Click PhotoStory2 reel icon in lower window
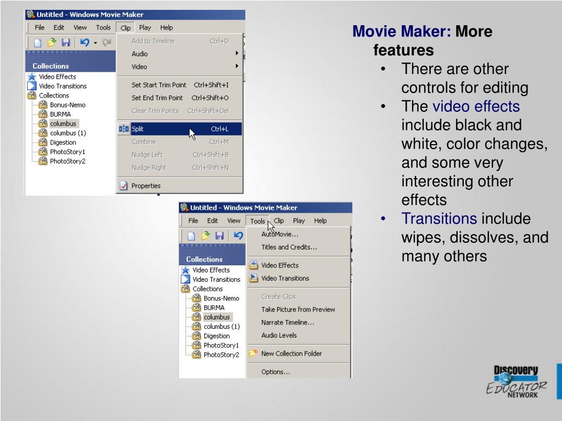This screenshot has width=562, height=421. tap(196, 355)
